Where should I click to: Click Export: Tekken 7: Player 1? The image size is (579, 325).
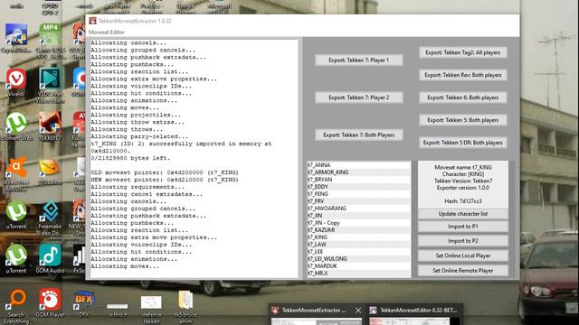pyautogui.click(x=359, y=60)
